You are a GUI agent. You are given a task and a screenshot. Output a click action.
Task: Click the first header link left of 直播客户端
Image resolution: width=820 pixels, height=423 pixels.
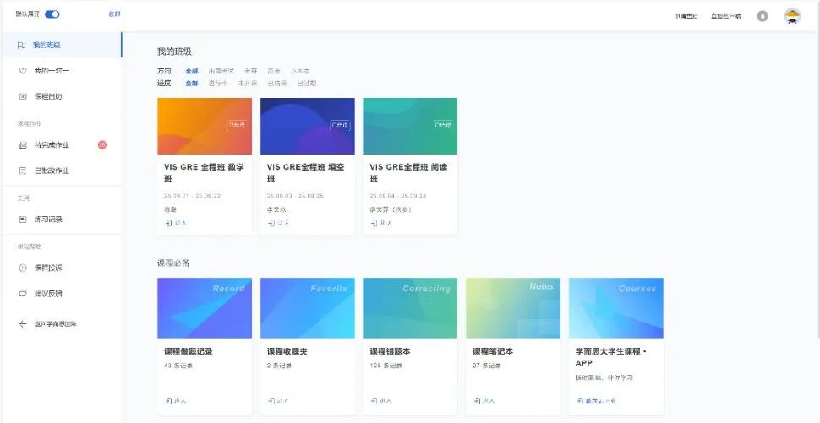click(x=686, y=16)
